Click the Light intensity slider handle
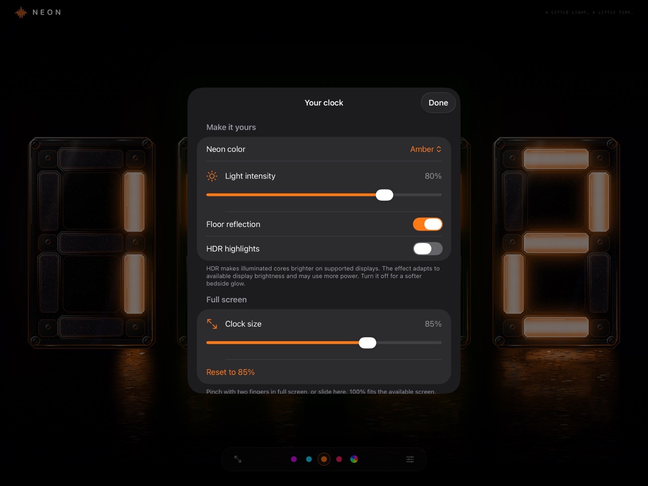The width and height of the screenshot is (648, 486). 384,195
